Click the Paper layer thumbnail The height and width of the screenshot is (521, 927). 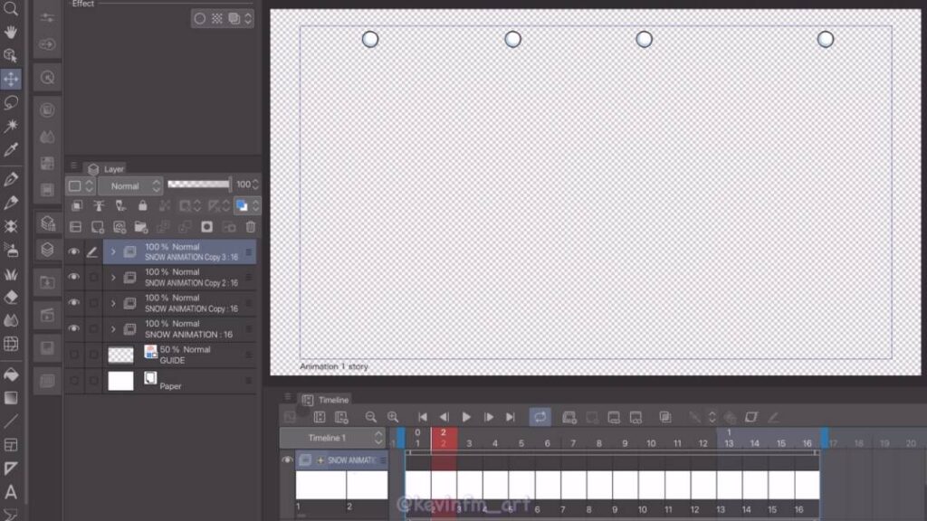(x=120, y=381)
